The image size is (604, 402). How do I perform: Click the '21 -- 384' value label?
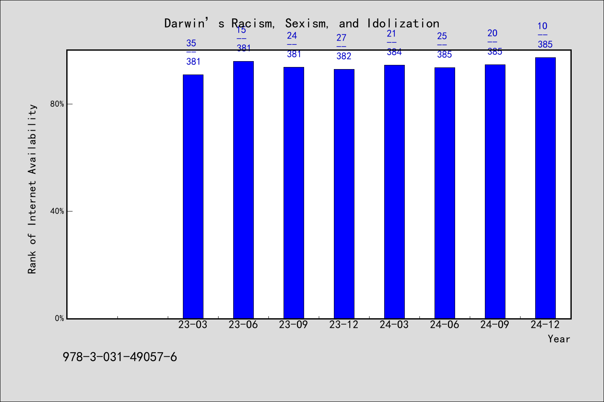[394, 43]
